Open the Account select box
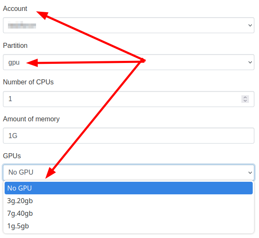 pyautogui.click(x=129, y=25)
